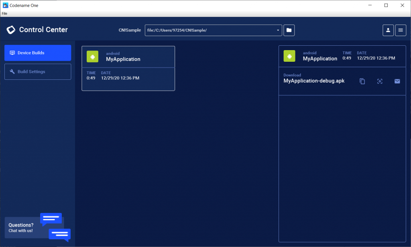The height and width of the screenshot is (247, 411).
Task: Open the File menu
Action: (x=4, y=13)
